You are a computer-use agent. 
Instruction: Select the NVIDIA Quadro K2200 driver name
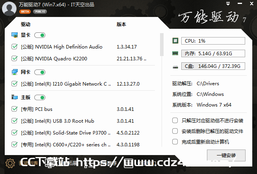54,59
